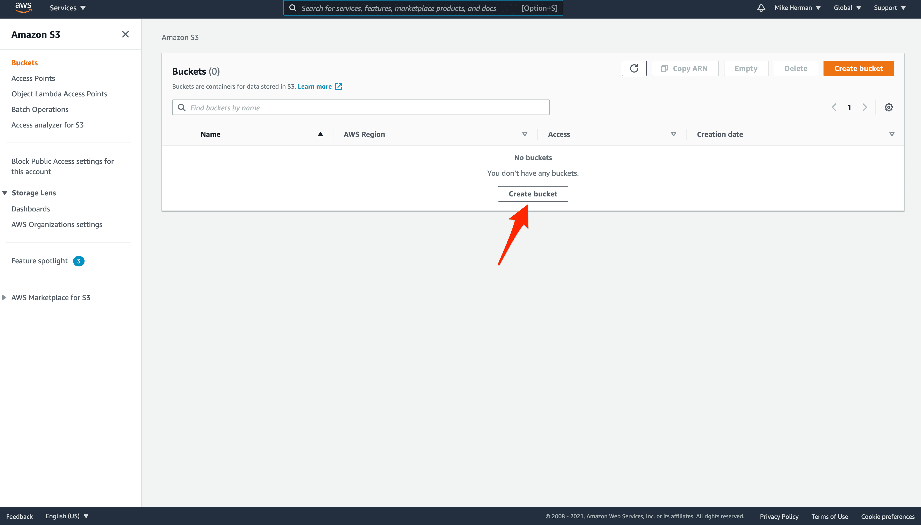Click the Feedback link in footer
Viewport: 921px width, 525px height.
[x=19, y=516]
